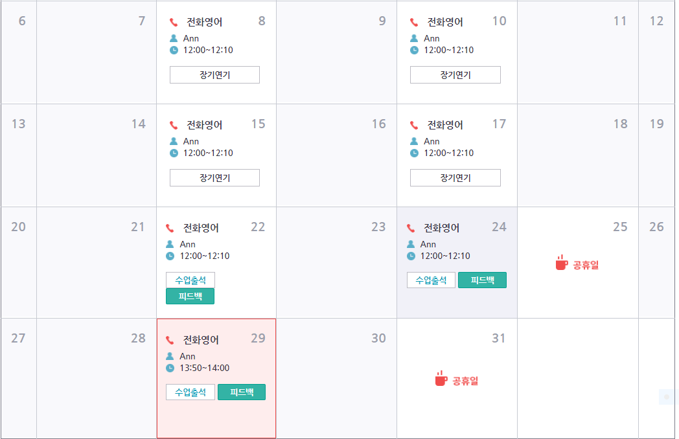
Task: View 피드백 for day 22 lesson
Action: point(190,297)
